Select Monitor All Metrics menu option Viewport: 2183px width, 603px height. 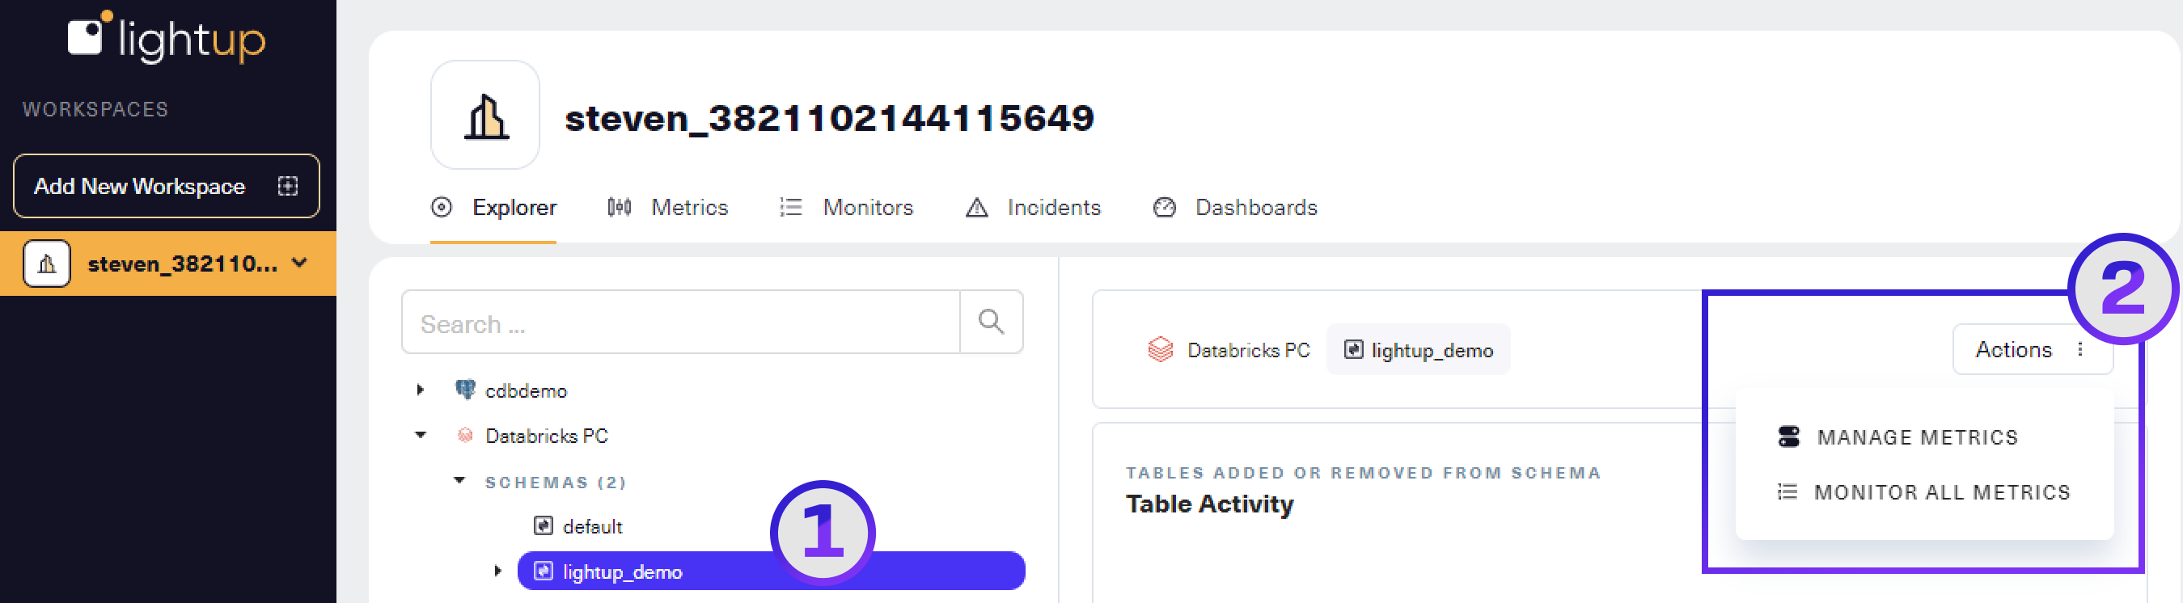click(x=1940, y=492)
